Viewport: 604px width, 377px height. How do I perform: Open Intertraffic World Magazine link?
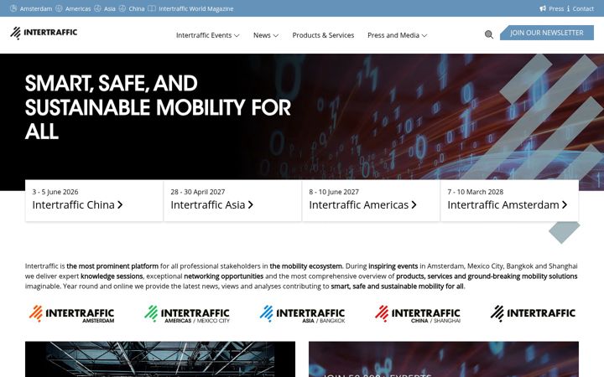pyautogui.click(x=196, y=8)
